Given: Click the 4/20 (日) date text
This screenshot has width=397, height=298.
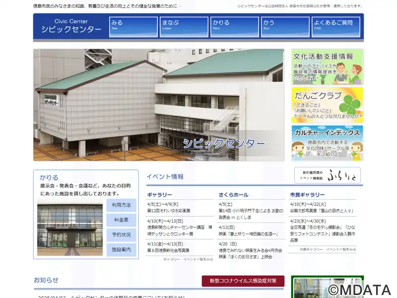Looking at the screenshot, I should coord(228,244).
